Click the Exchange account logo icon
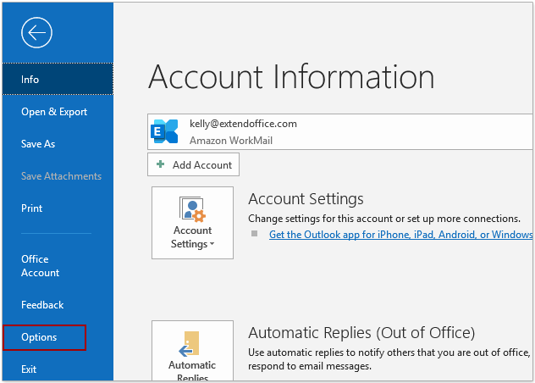This screenshot has height=383, width=535. pyautogui.click(x=164, y=131)
